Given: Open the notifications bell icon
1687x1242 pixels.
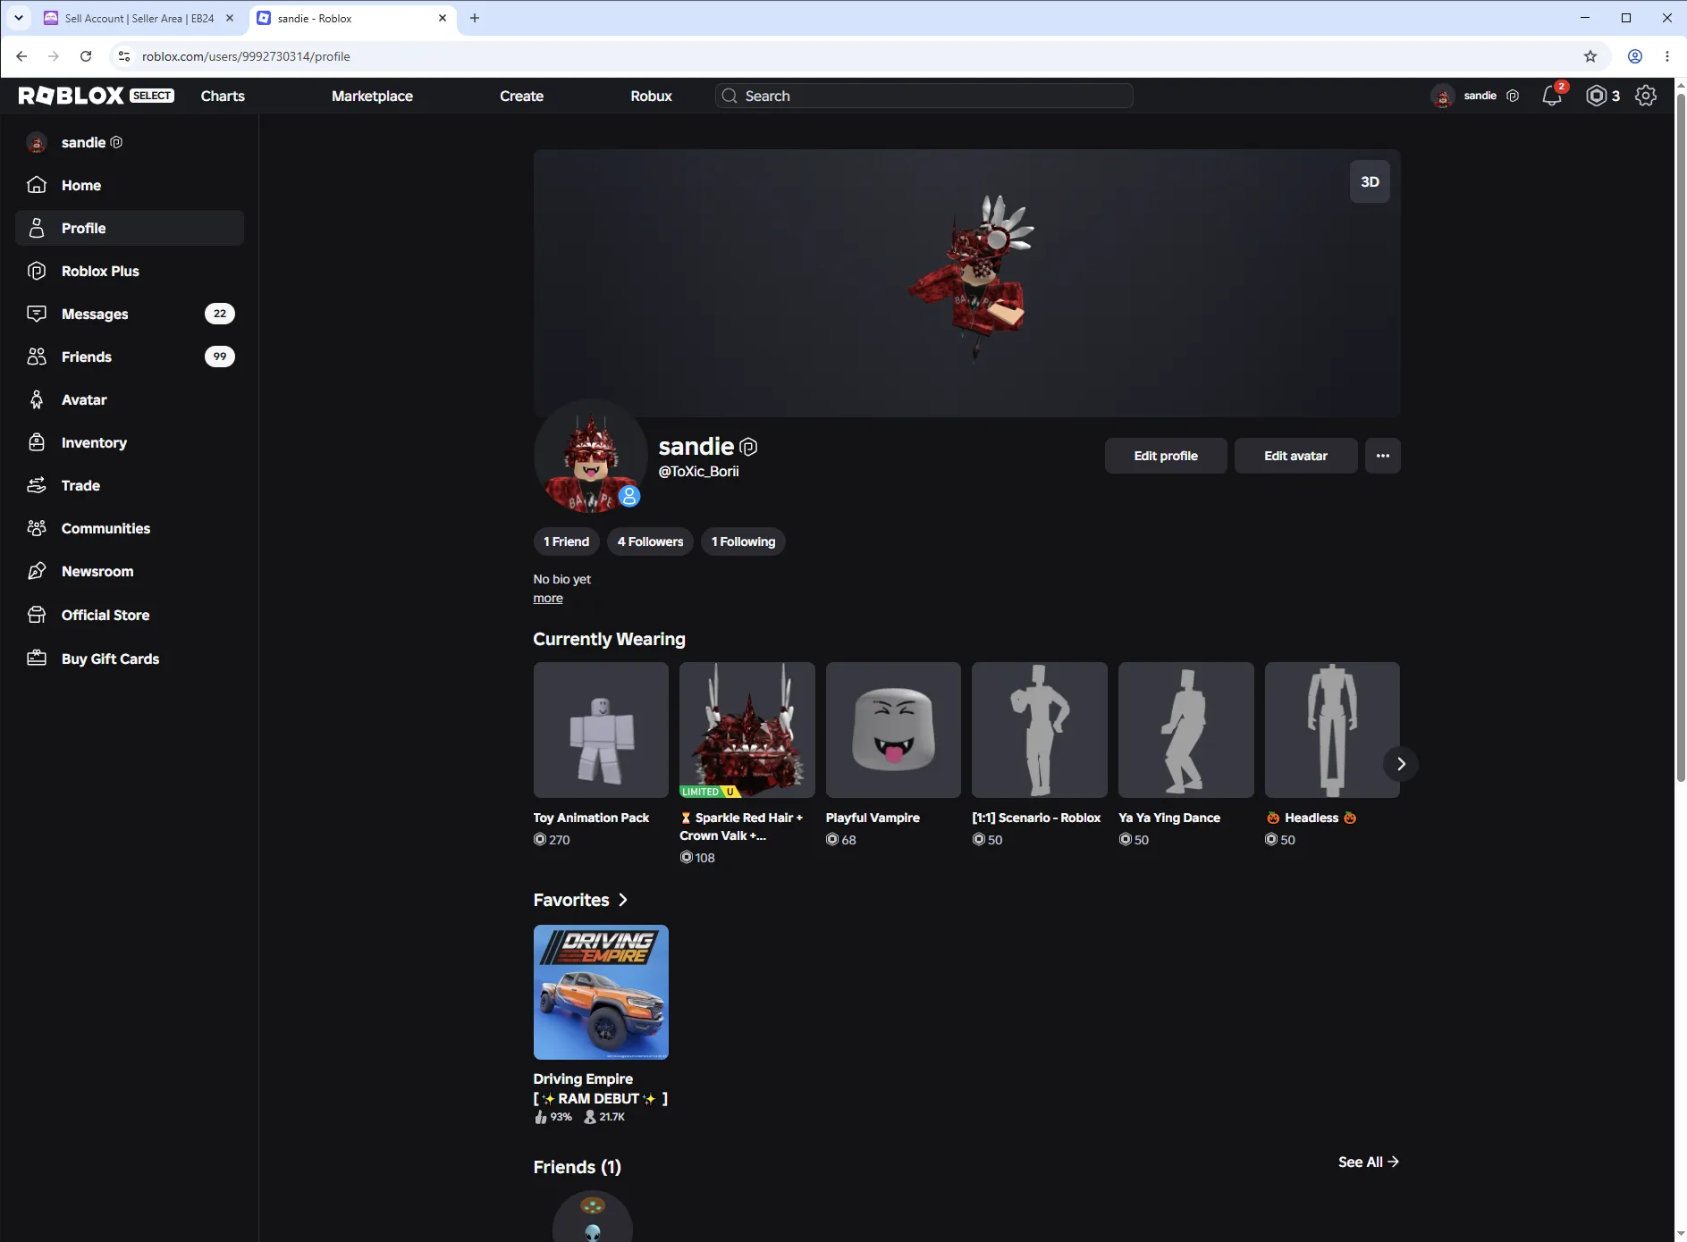Looking at the screenshot, I should (1552, 96).
